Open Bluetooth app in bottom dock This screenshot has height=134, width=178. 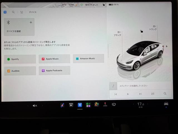coord(80,105)
